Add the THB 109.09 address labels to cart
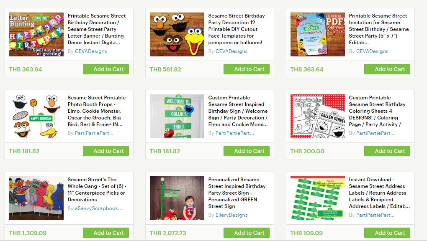Viewport: 427px width, 241px height. point(387,233)
